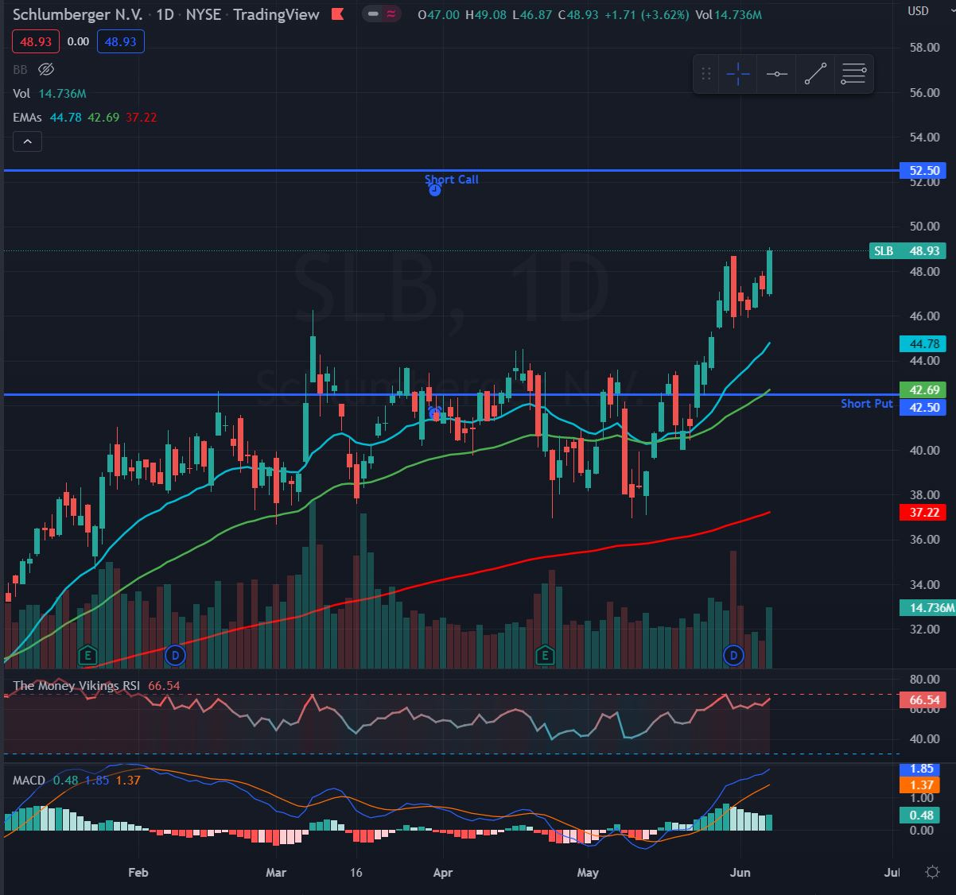Viewport: 956px width, 895px height.
Task: Click the red 37.22 EMA price tag
Action: click(923, 513)
